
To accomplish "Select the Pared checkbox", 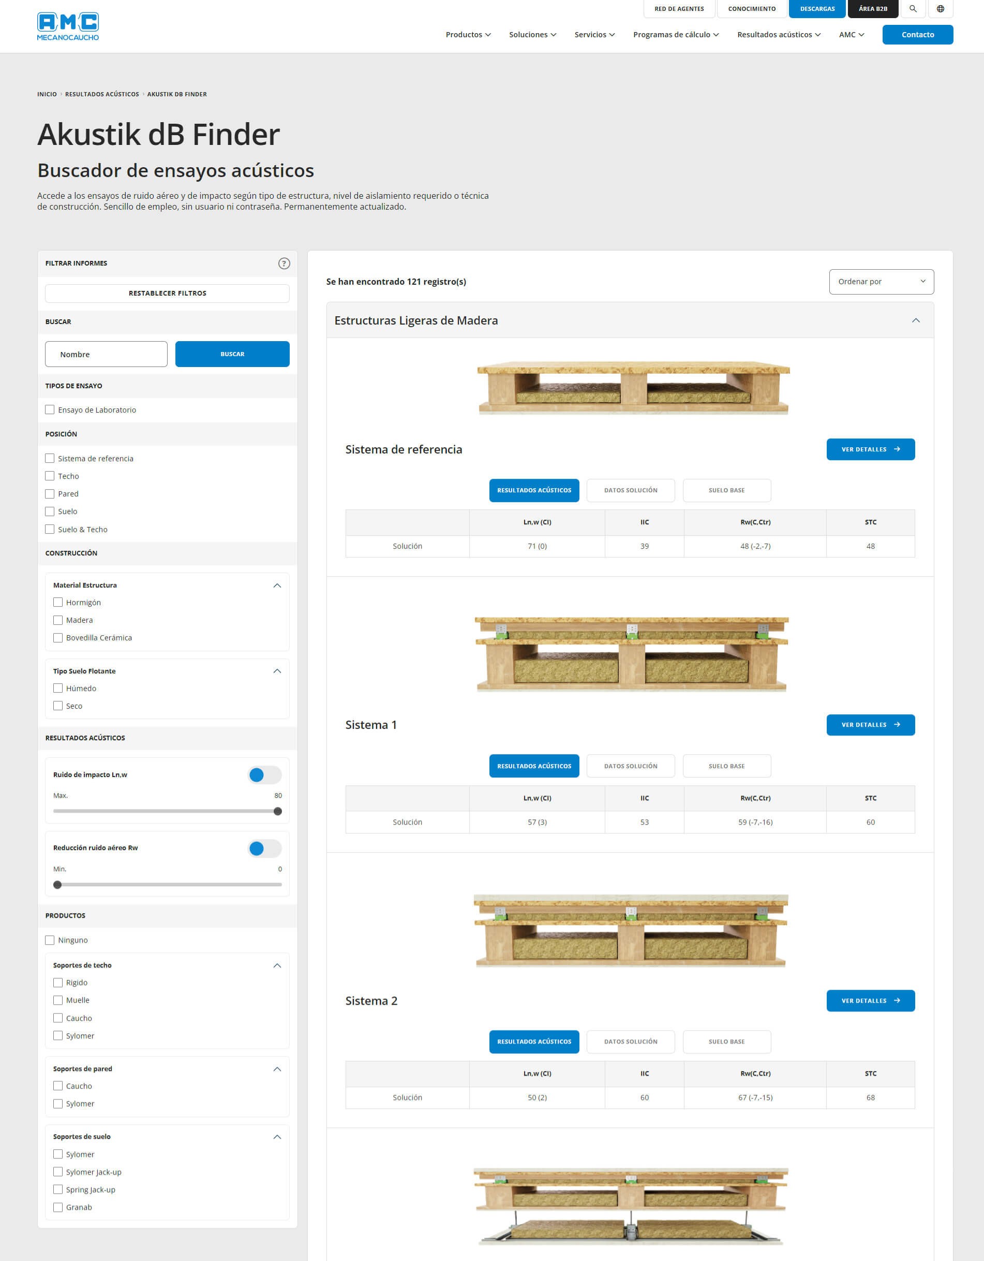I will click(x=50, y=494).
